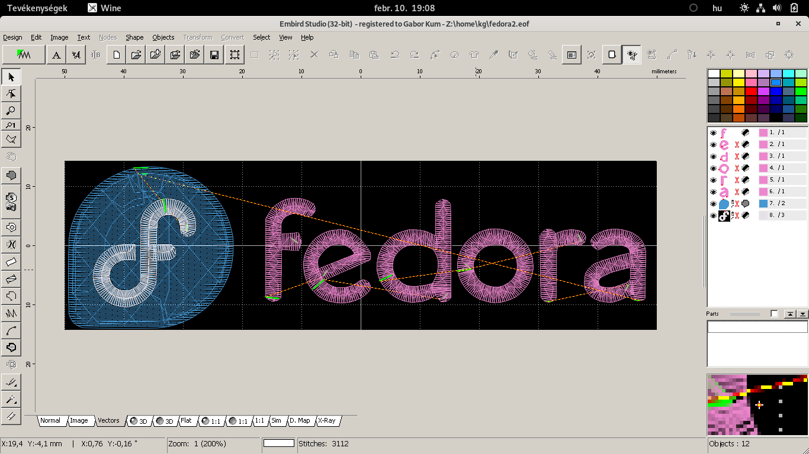Click the zoom 1:1 magnifier tool

pos(11,125)
